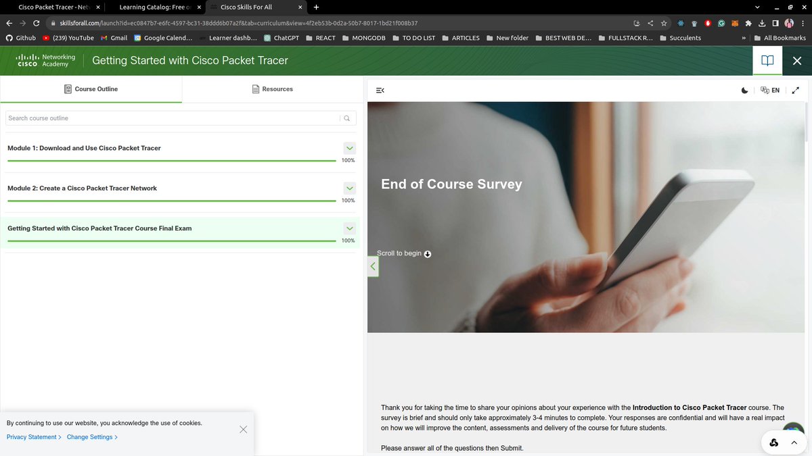This screenshot has height=456, width=812.
Task: Switch to the Resources tab
Action: pos(272,89)
